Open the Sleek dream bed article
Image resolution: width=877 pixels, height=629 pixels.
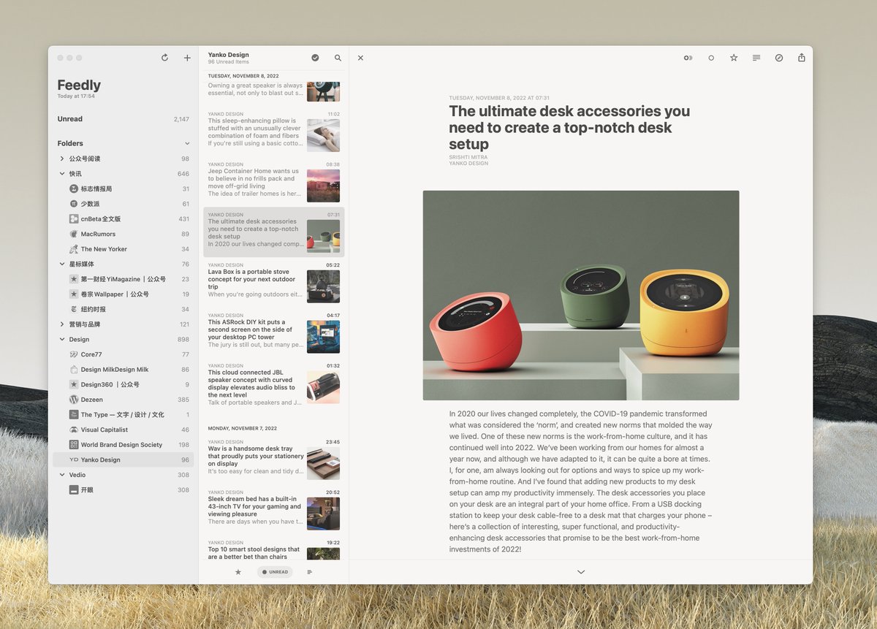tap(274, 509)
